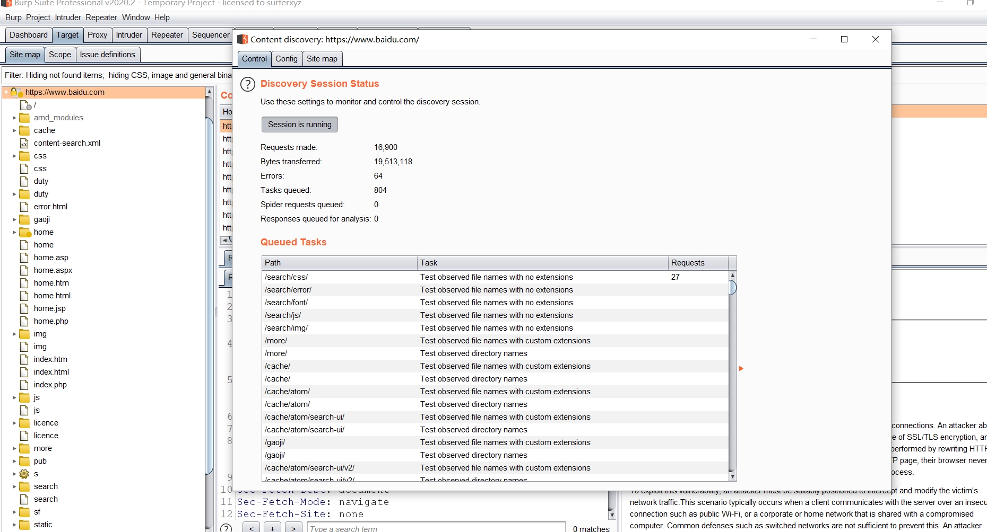
Task: Click the Queued Tasks scrollbar thumb
Action: click(732, 288)
